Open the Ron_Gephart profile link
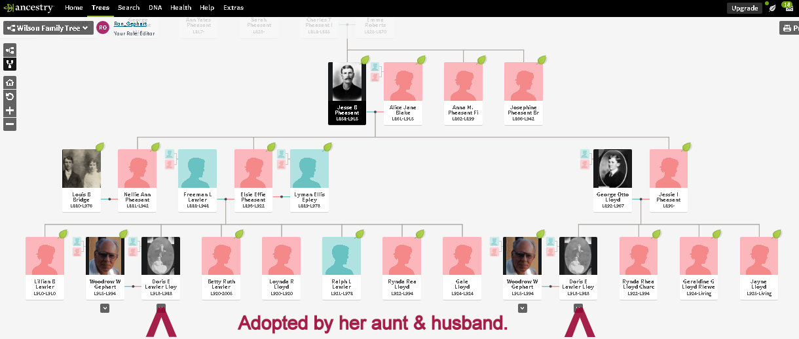This screenshot has width=799, height=339. (130, 24)
